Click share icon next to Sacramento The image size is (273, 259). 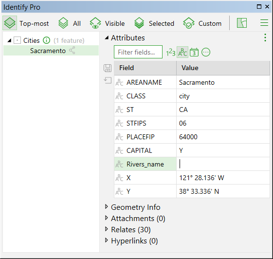coord(72,50)
